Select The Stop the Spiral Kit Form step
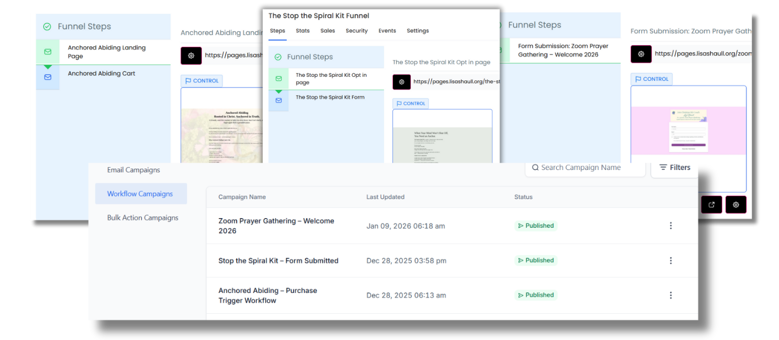The width and height of the screenshot is (779, 340). coord(326,101)
